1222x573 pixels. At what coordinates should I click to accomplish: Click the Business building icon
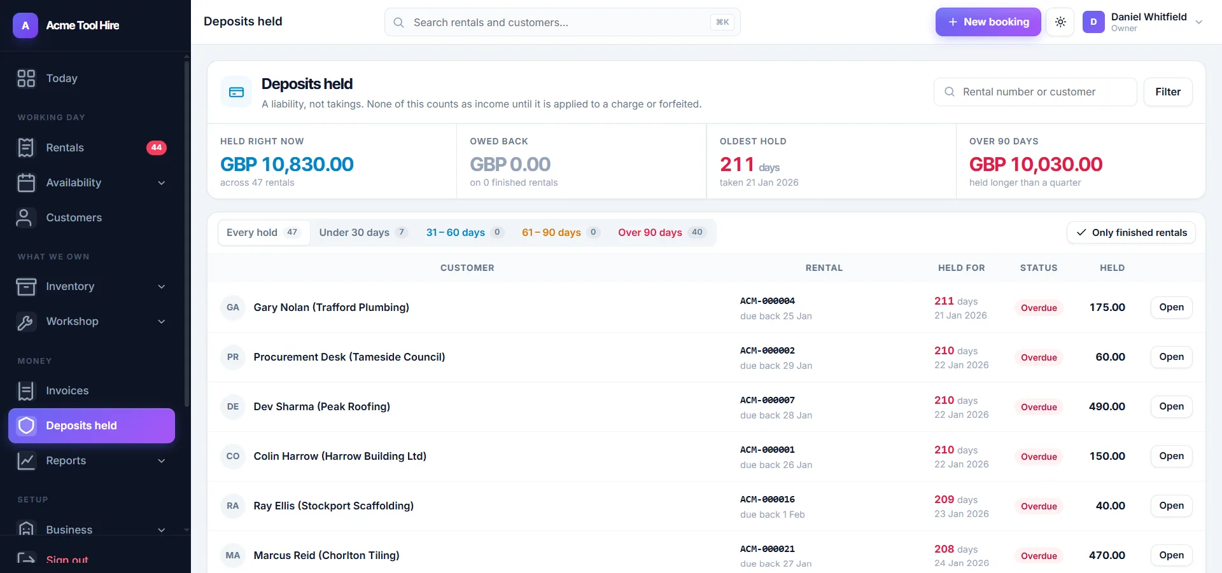point(26,529)
